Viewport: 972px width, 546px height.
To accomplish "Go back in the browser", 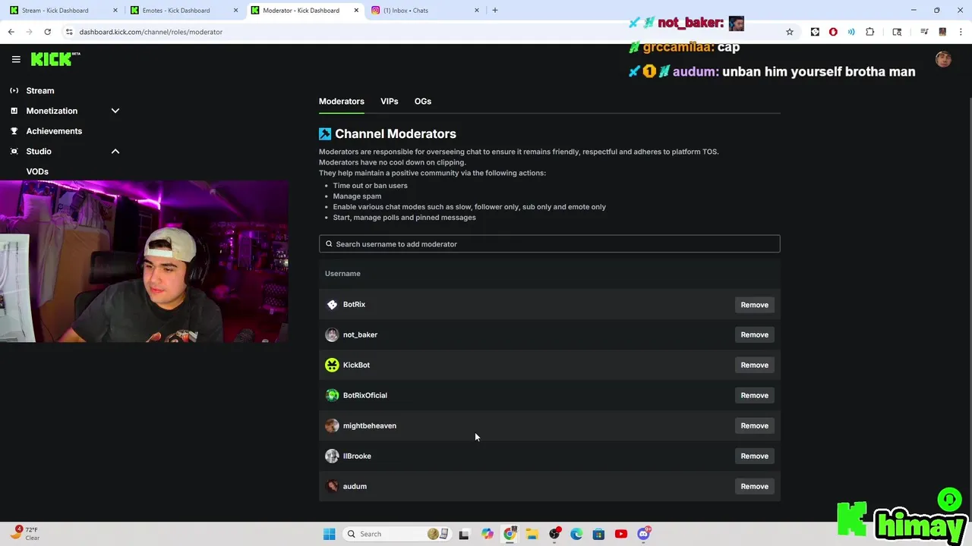I will coord(11,32).
